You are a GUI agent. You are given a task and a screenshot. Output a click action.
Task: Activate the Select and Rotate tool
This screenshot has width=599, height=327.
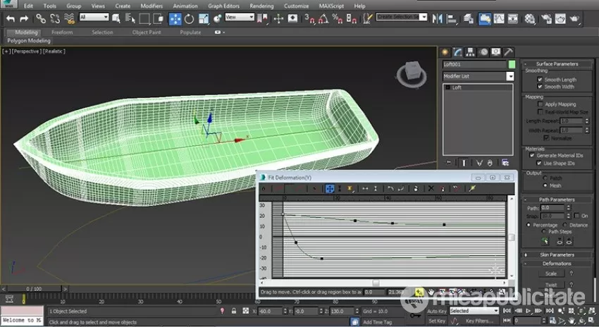(x=189, y=18)
